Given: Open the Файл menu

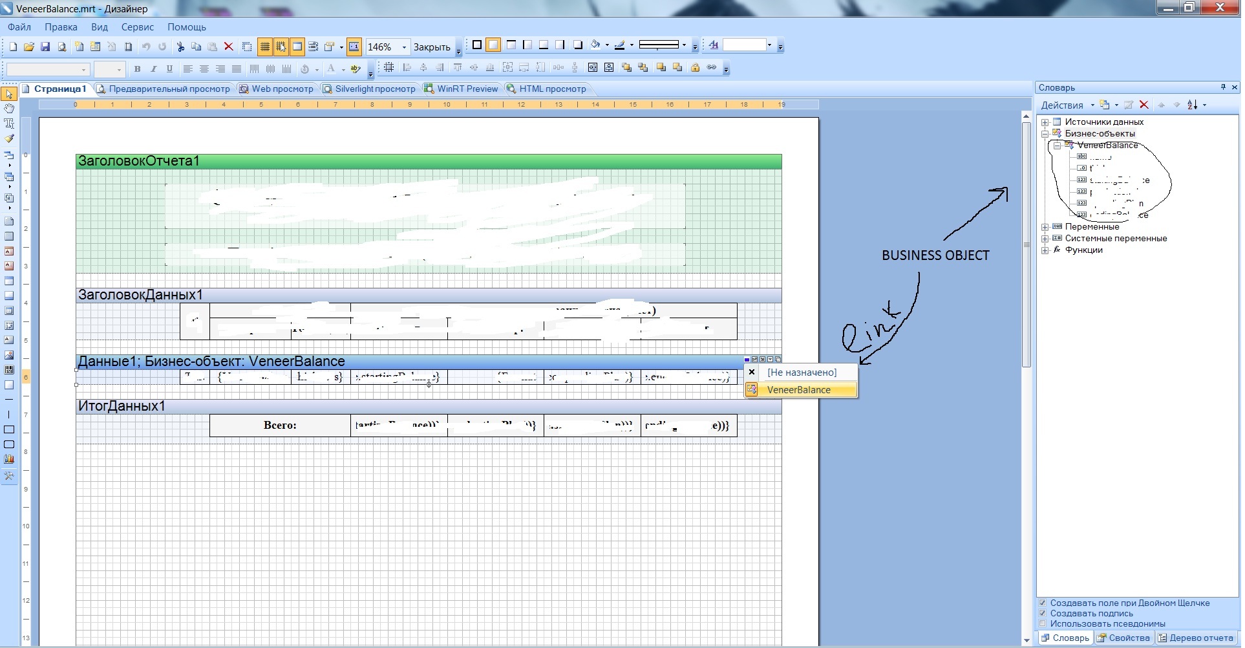Looking at the screenshot, I should click(x=19, y=27).
